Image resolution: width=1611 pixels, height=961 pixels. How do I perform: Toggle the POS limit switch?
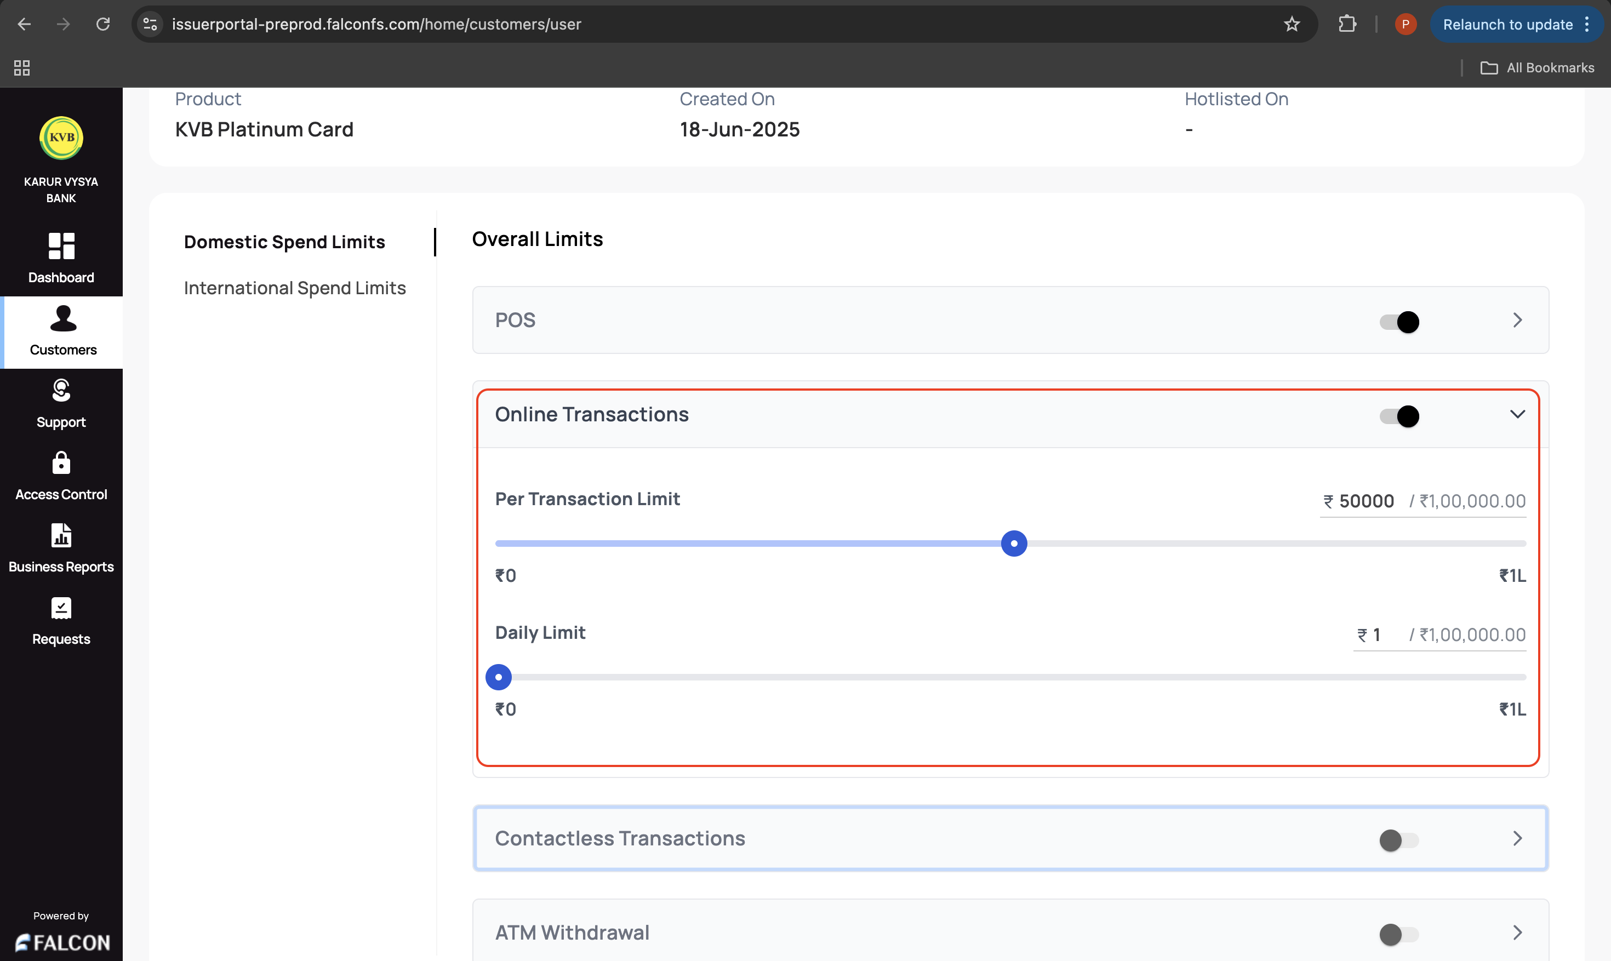click(x=1399, y=322)
